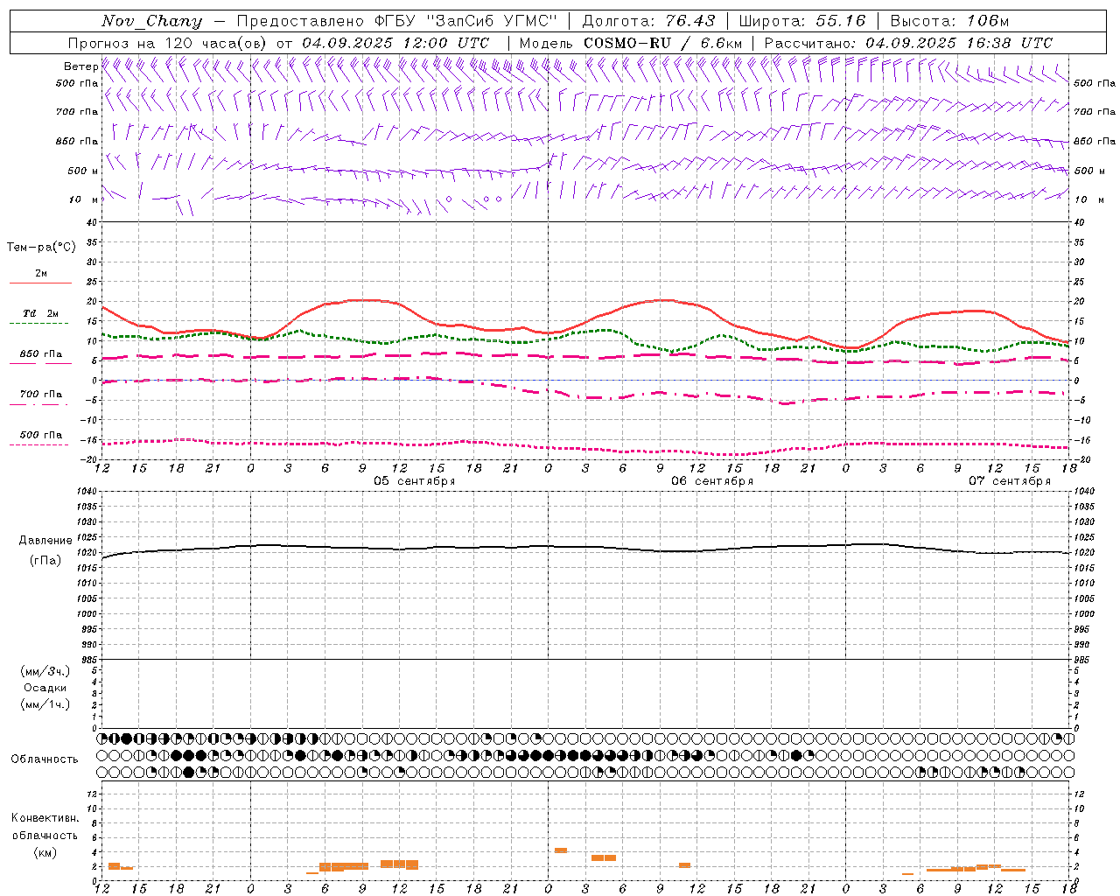
Task: Click the Давление pressure panel label
Action: [45, 541]
